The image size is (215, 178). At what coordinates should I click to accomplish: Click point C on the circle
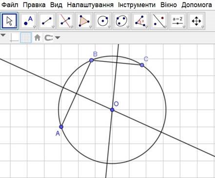142,65
